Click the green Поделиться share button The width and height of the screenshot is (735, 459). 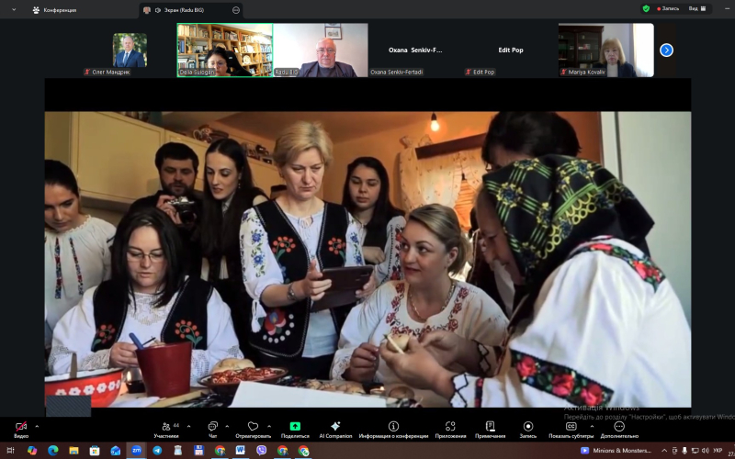click(295, 429)
